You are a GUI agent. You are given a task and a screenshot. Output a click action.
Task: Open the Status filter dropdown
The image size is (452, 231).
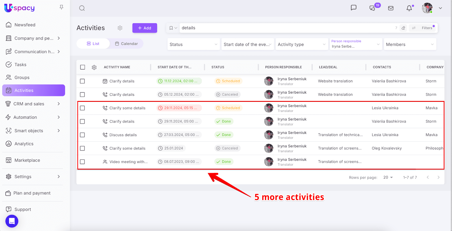[193, 44]
